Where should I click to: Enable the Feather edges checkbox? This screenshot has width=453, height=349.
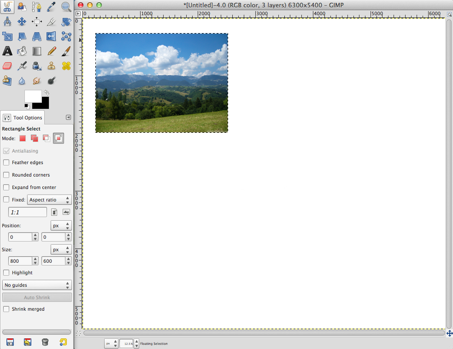(x=6, y=163)
